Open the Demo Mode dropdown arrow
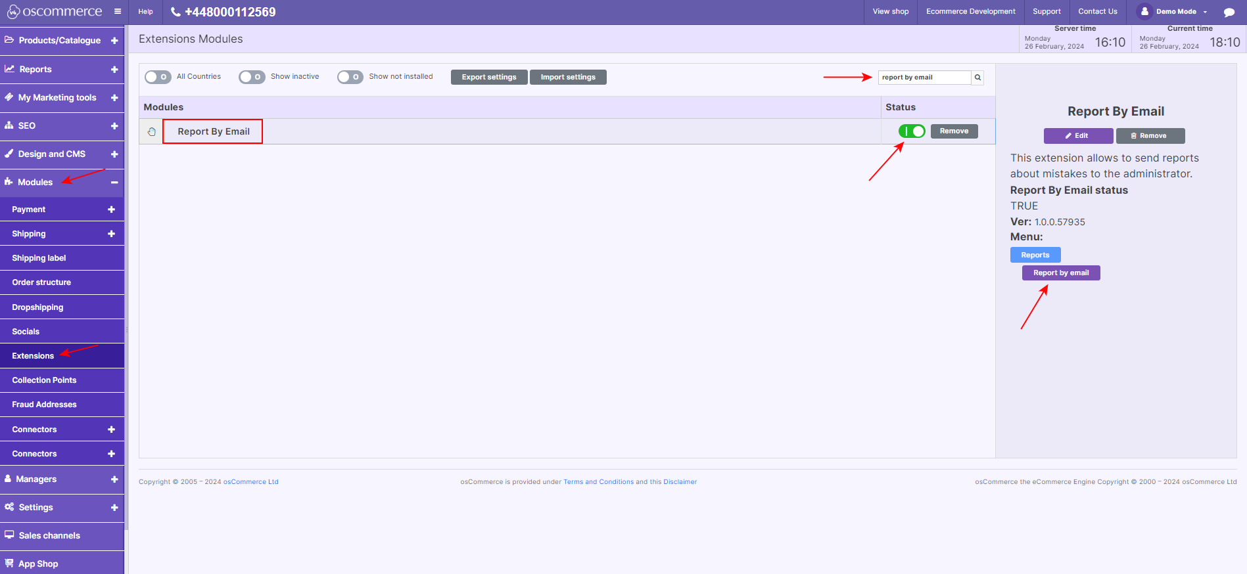 coord(1205,12)
